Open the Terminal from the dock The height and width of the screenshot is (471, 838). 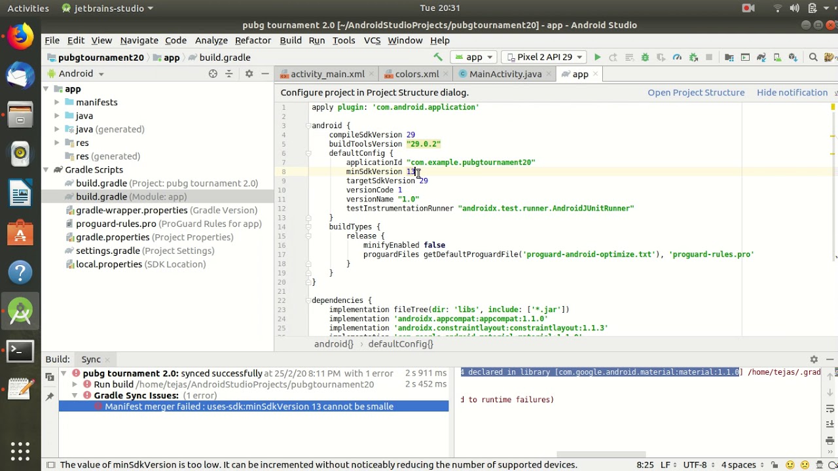[20, 351]
